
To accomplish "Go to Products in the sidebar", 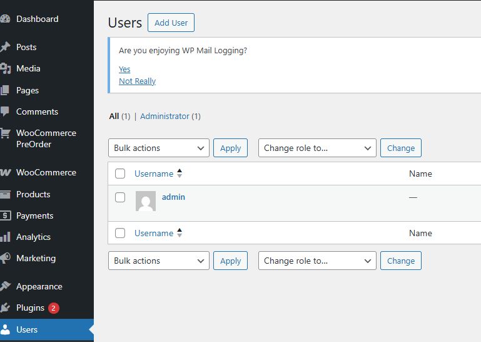I will (33, 194).
